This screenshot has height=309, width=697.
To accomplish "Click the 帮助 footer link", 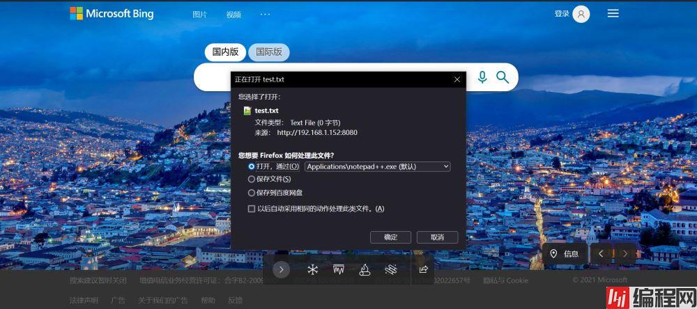I will pyautogui.click(x=208, y=300).
